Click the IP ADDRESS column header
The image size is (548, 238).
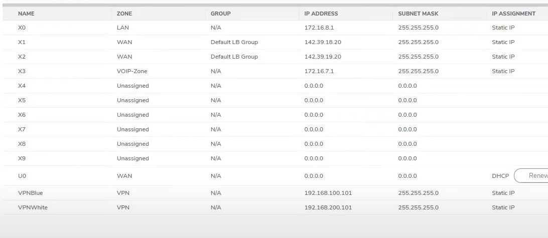point(321,14)
